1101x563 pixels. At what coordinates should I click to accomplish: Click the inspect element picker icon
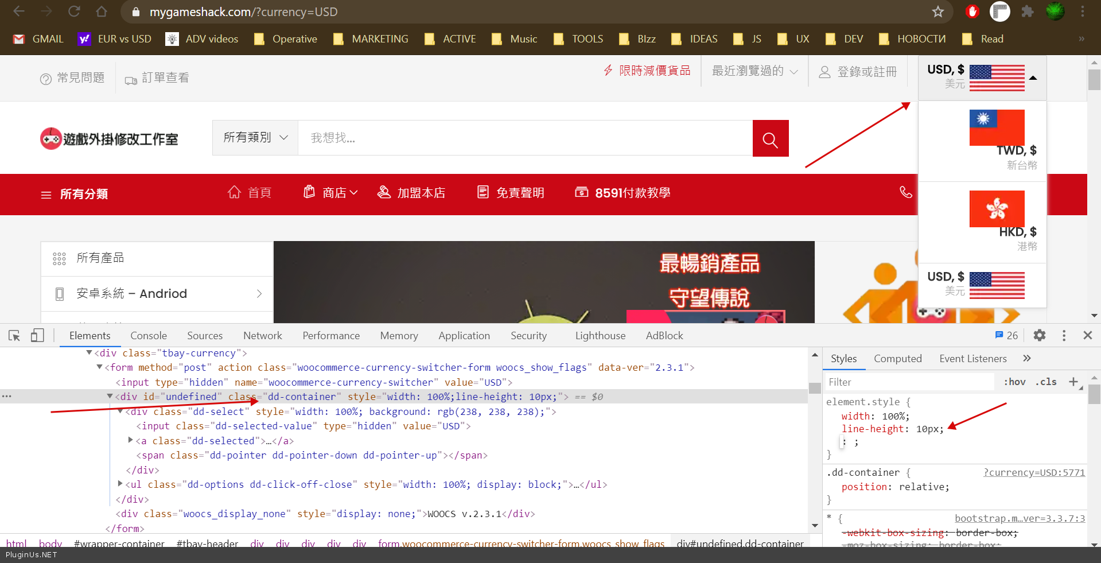[x=14, y=336]
